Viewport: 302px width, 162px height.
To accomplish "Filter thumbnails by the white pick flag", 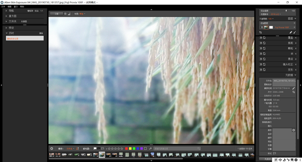I will (95, 149).
